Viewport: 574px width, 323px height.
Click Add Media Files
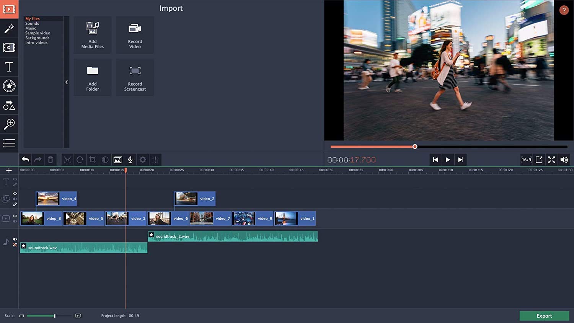(x=92, y=35)
